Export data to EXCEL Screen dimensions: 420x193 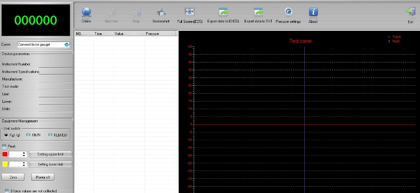coord(223,12)
